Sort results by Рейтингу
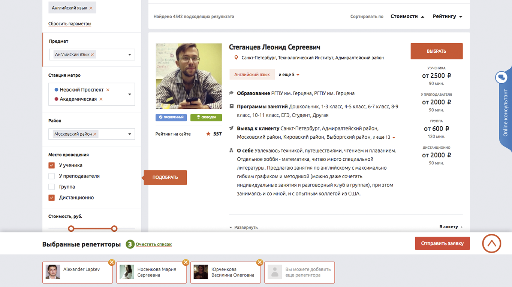Image resolution: width=512 pixels, height=287 pixels. [448, 16]
